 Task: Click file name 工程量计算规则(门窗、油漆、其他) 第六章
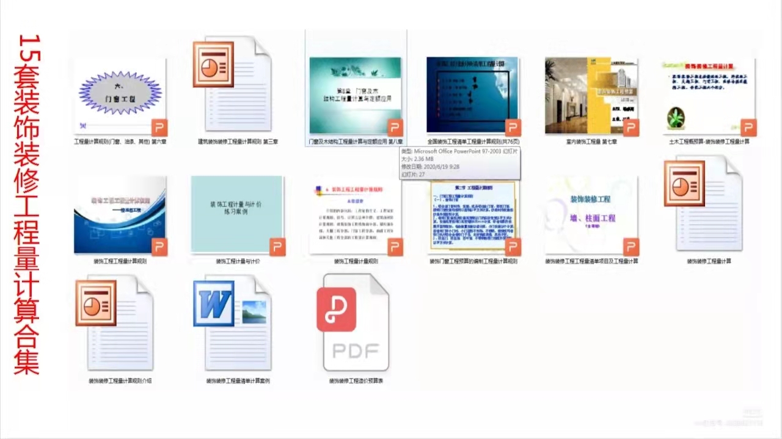(x=120, y=142)
